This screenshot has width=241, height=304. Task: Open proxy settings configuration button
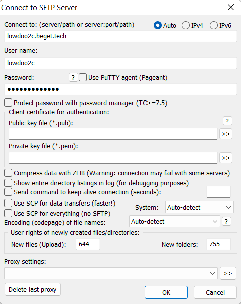(x=228, y=273)
